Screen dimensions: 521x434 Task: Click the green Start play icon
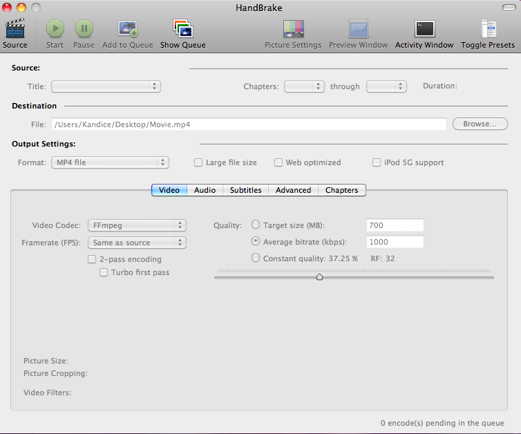pyautogui.click(x=55, y=28)
